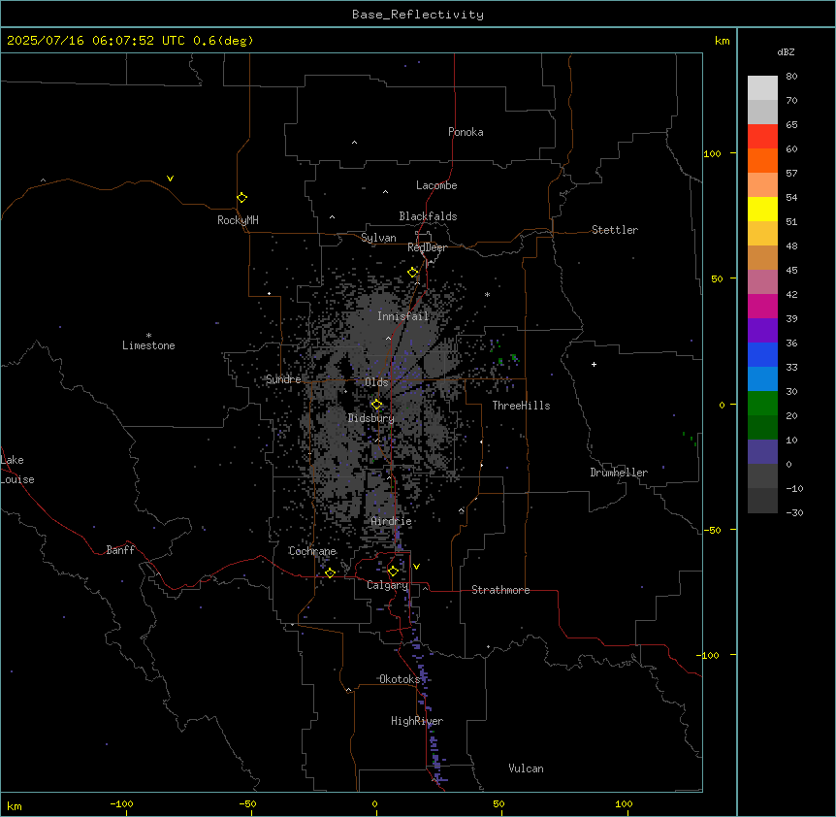The width and height of the screenshot is (836, 817).
Task: Click the Drumheller city label
Action: 619,473
